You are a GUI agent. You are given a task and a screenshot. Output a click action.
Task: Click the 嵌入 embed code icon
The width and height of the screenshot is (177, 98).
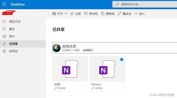point(136,14)
